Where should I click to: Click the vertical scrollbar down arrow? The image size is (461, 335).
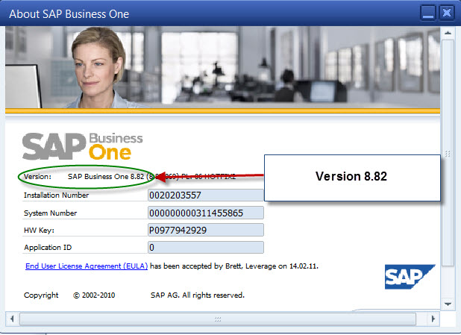tap(448, 304)
